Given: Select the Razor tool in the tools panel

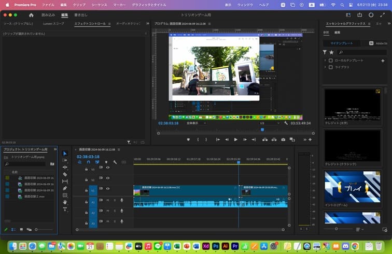Looking at the screenshot, I should pyautogui.click(x=65, y=174).
